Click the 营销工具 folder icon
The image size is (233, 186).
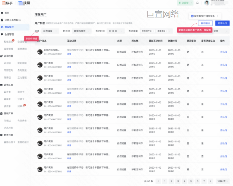(2, 85)
